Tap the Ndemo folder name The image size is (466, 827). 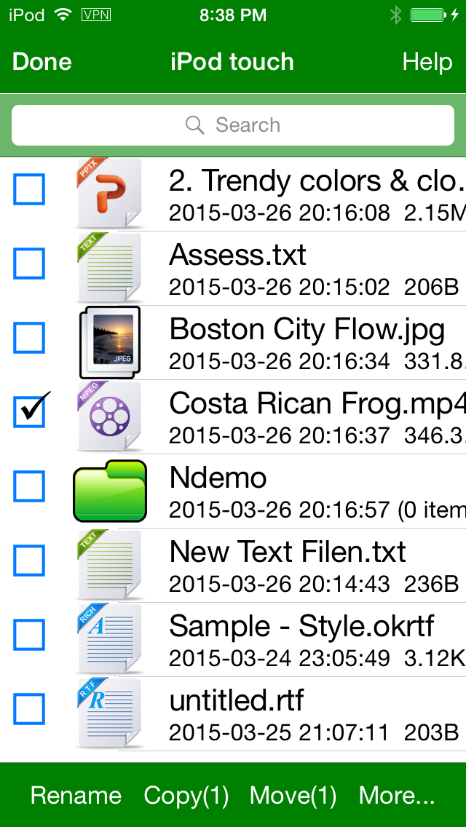[218, 478]
